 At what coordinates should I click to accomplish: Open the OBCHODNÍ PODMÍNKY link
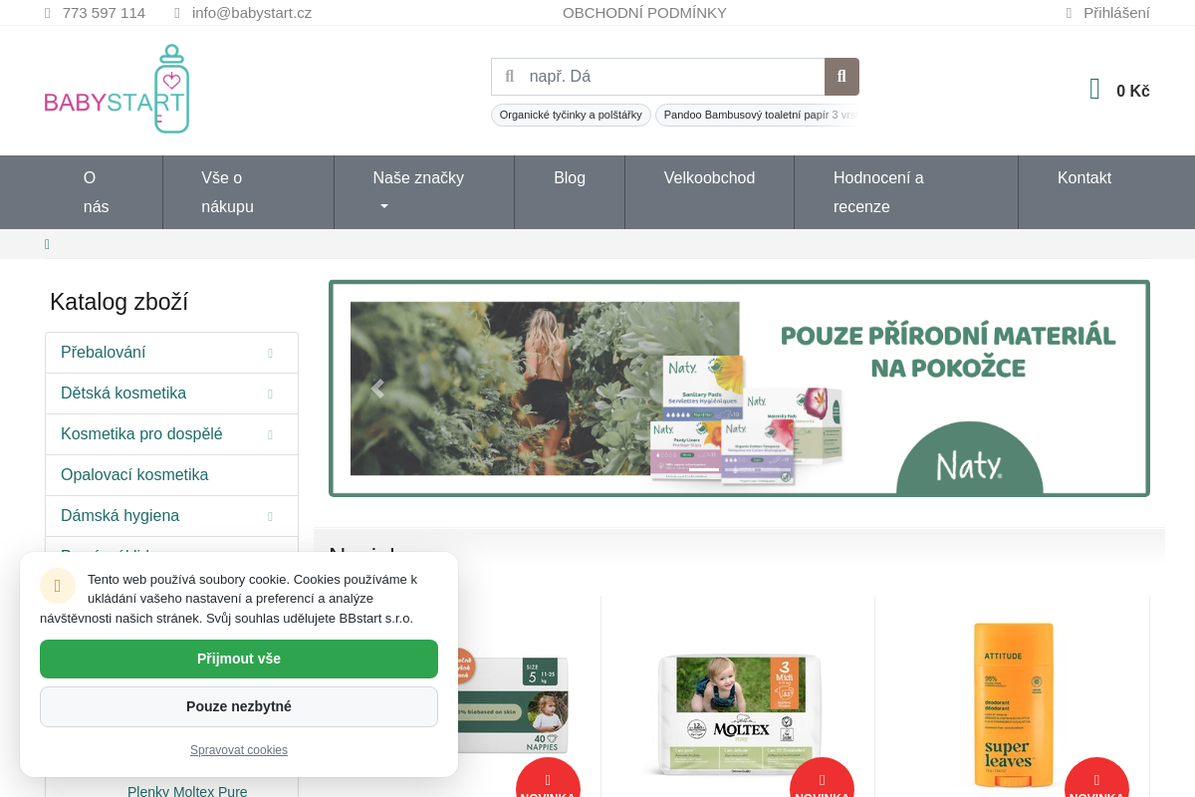coord(644,13)
